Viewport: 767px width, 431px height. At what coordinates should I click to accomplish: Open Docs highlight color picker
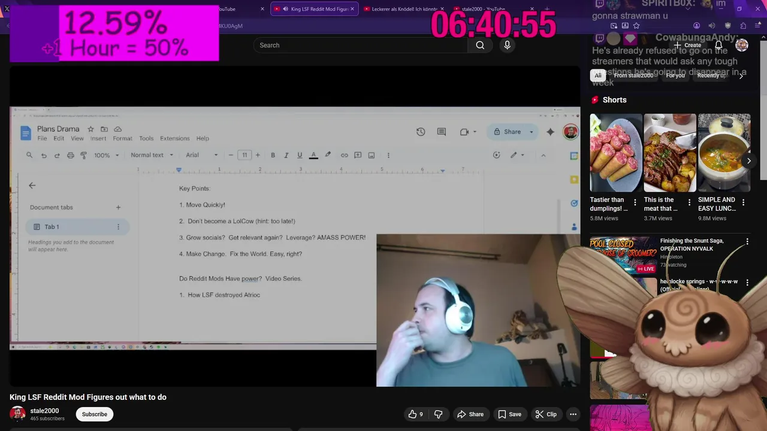point(328,155)
